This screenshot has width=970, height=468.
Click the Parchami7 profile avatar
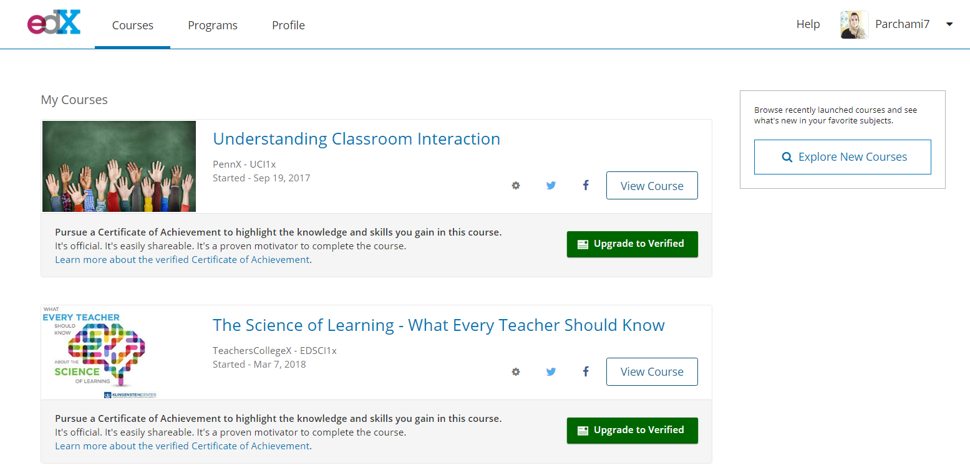854,25
